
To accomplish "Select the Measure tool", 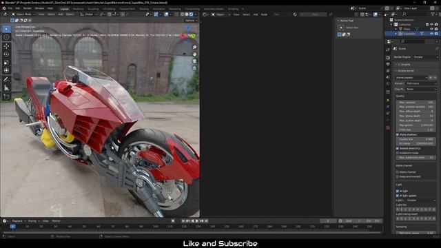I will pos(6,88).
